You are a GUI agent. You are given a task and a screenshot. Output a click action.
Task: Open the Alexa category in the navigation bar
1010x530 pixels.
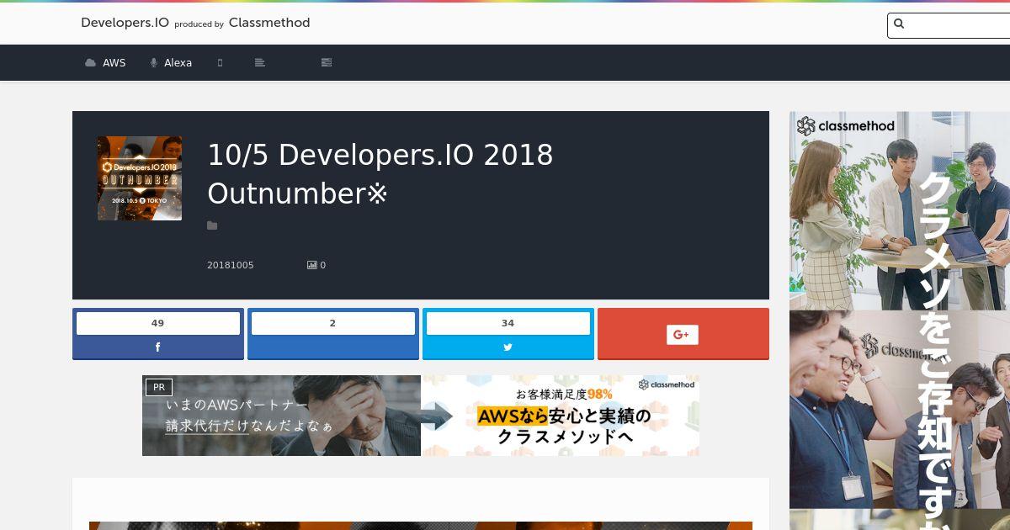click(x=171, y=63)
